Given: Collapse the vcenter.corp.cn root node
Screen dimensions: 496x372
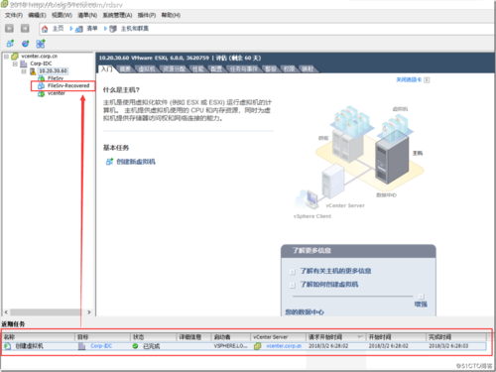Looking at the screenshot, I should pyautogui.click(x=6, y=57).
